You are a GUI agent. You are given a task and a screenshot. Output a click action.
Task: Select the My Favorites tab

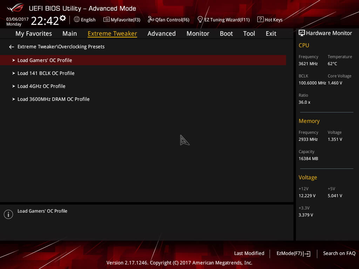pyautogui.click(x=34, y=34)
